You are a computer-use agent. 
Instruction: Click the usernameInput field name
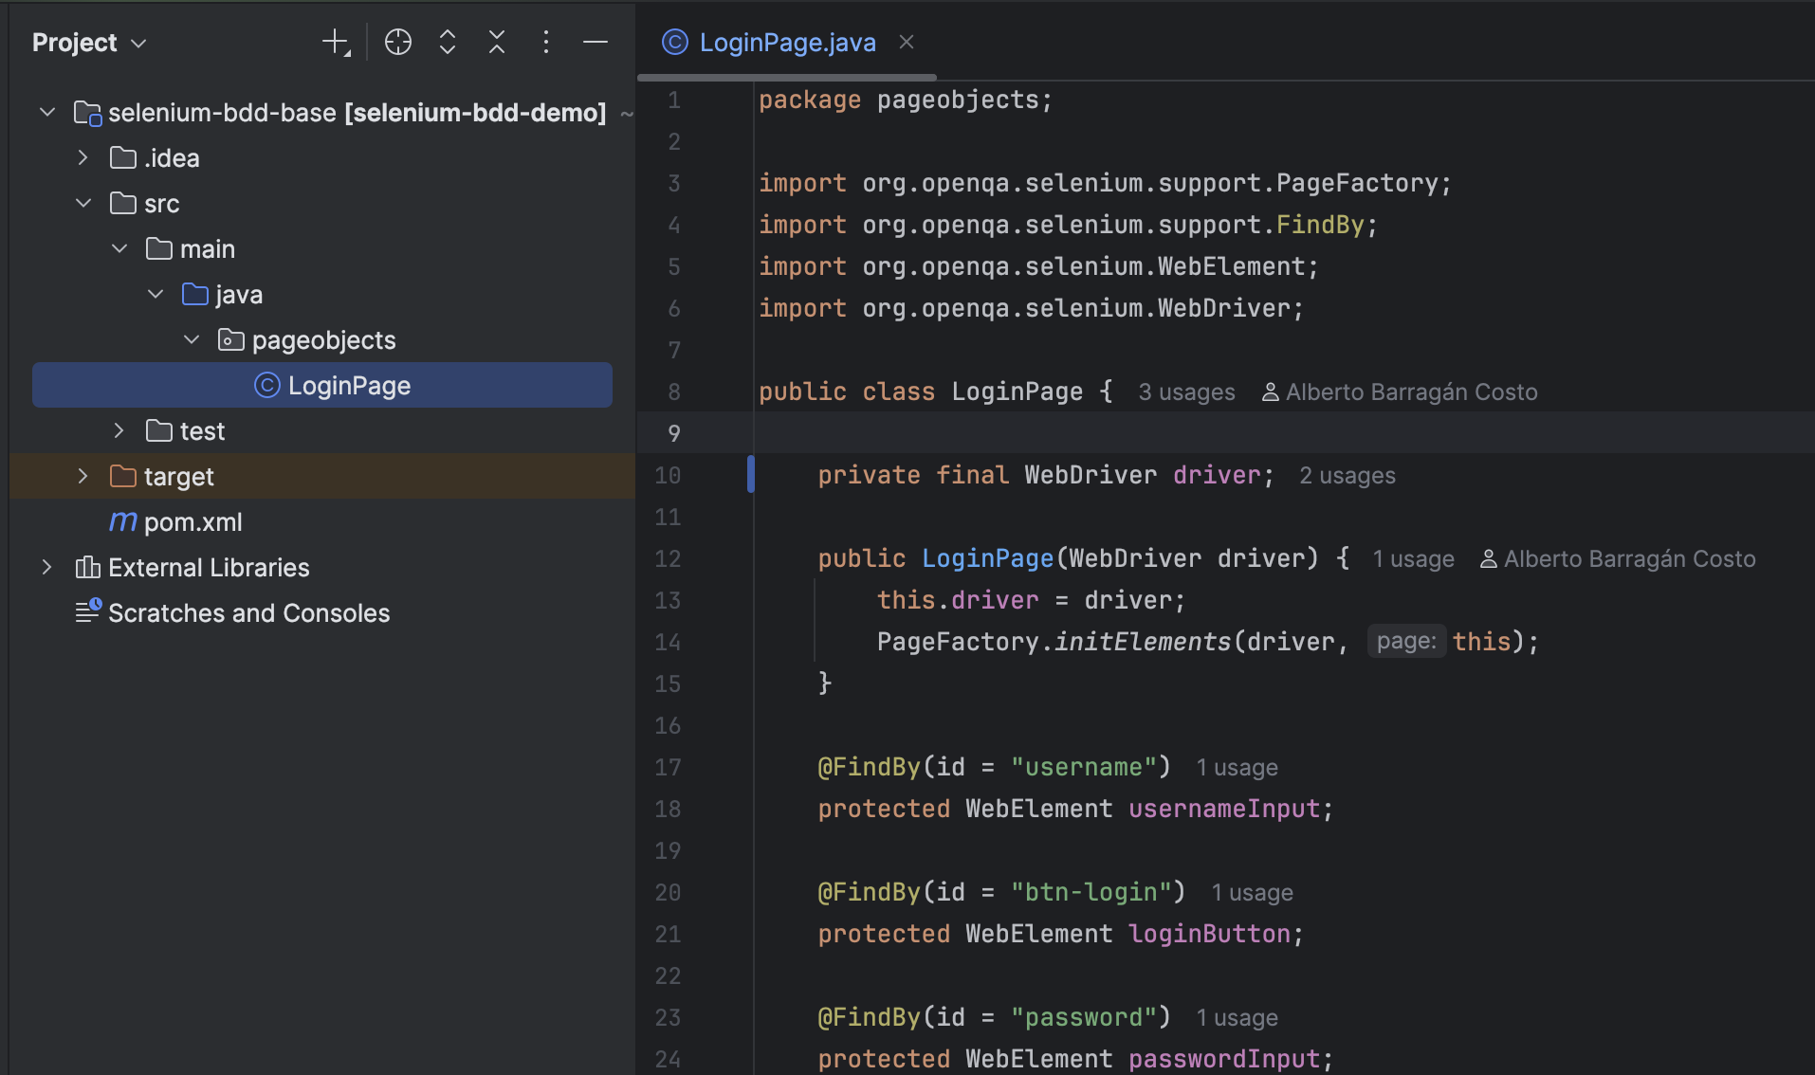[1224, 809]
